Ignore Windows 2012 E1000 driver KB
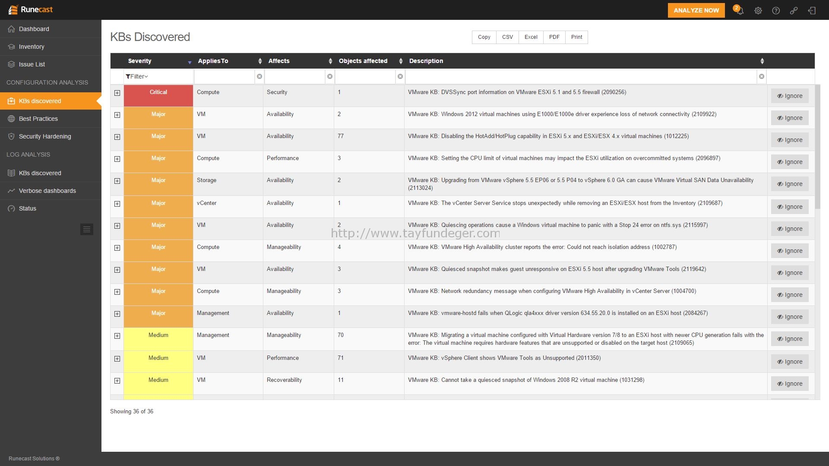Image resolution: width=829 pixels, height=466 pixels. [790, 118]
